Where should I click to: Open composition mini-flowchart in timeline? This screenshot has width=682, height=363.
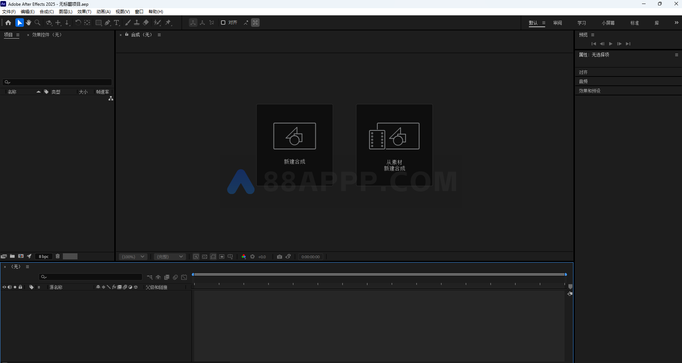(150, 277)
